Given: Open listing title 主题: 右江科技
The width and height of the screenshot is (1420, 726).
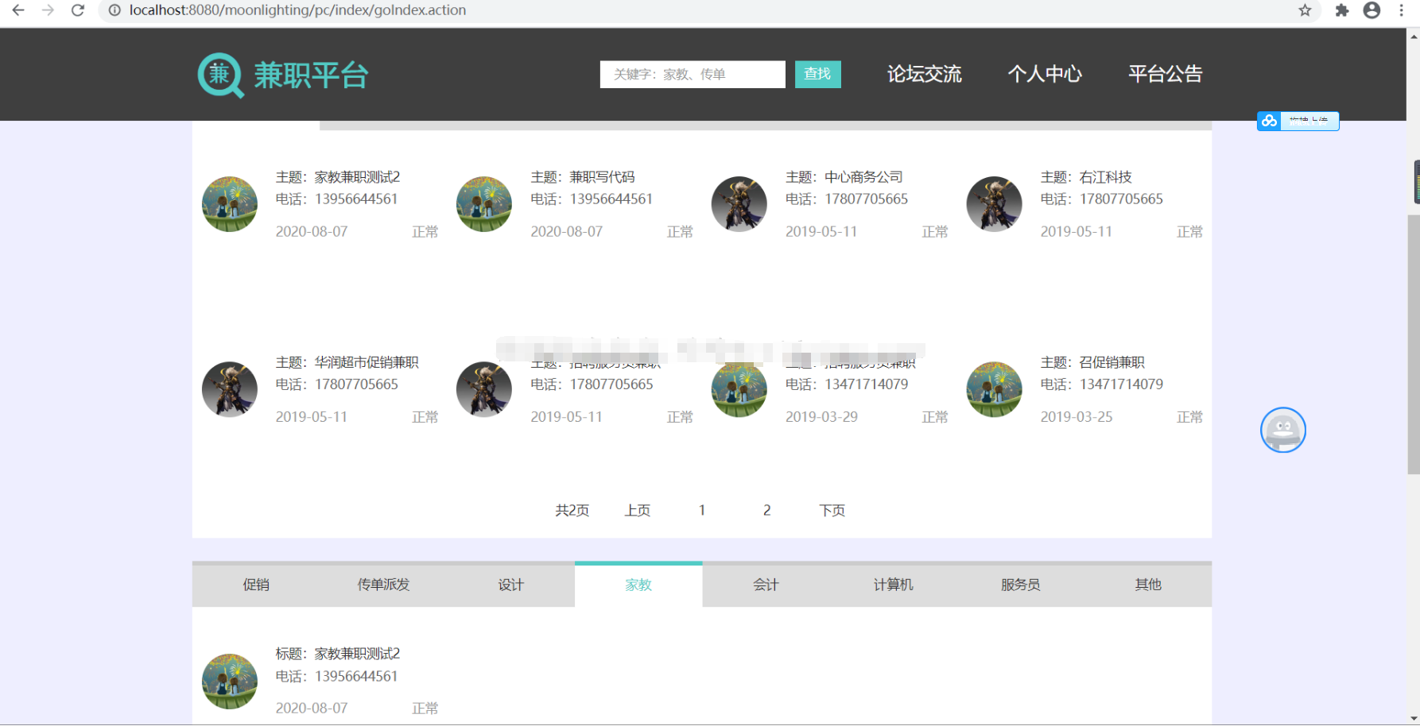Looking at the screenshot, I should tap(1086, 177).
